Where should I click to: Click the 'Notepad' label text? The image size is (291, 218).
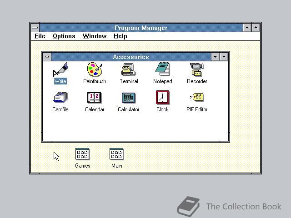(x=163, y=81)
